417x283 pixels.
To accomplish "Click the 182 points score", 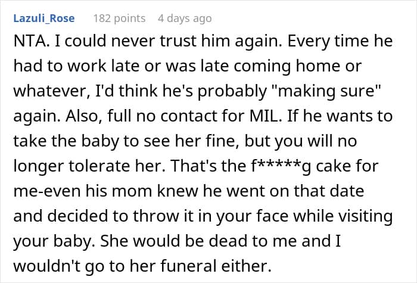I will coord(119,18).
